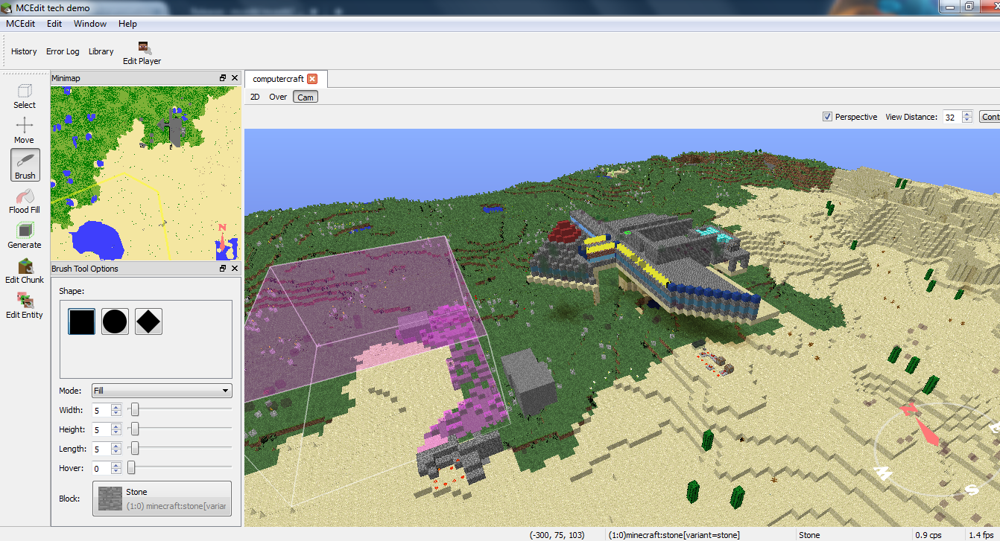
Task: Switch to the 2D view
Action: pos(255,97)
